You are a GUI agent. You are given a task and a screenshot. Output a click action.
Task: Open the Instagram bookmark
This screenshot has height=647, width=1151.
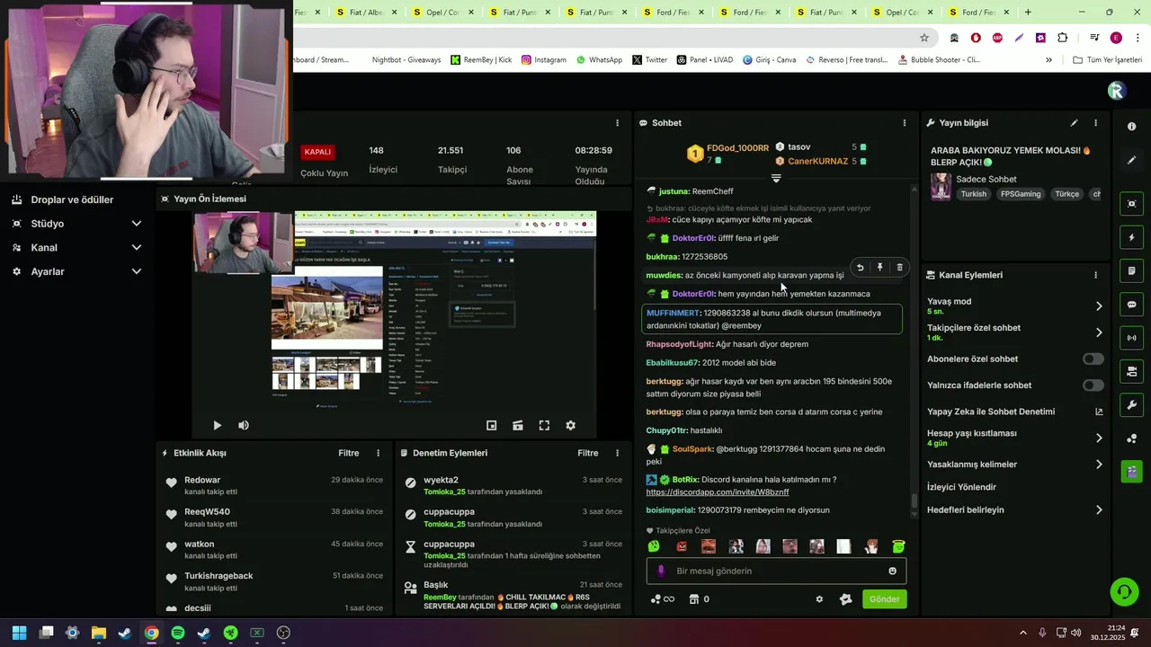[x=544, y=60]
